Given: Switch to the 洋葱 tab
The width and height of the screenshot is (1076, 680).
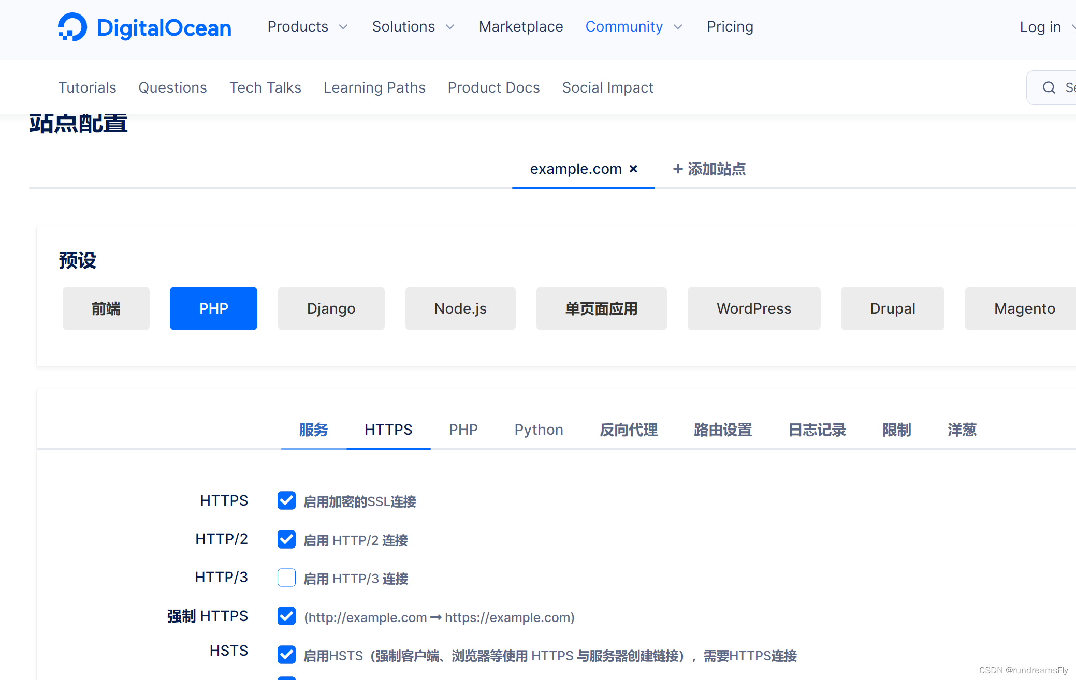Looking at the screenshot, I should point(962,430).
